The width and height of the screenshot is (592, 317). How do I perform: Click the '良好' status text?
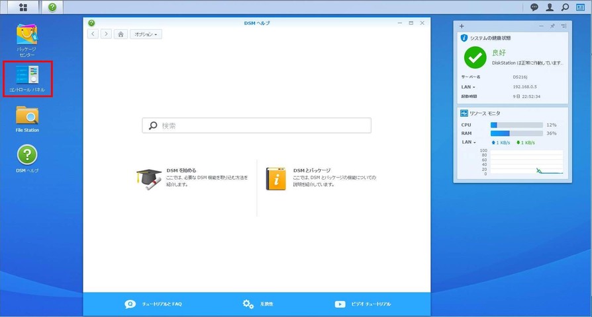(x=499, y=53)
